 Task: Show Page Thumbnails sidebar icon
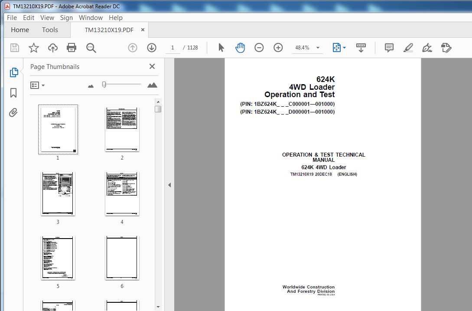click(14, 72)
